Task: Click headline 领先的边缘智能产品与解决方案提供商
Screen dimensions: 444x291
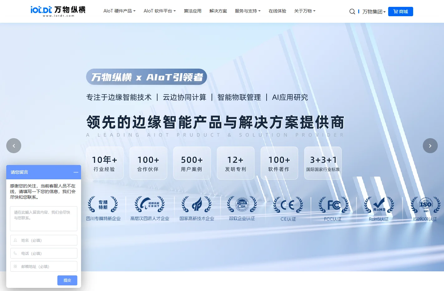Action: [x=215, y=122]
